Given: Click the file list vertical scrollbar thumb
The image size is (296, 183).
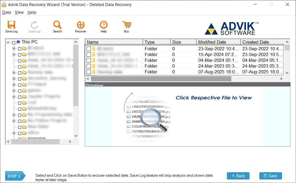Looking at the screenshot, I should (287, 48).
